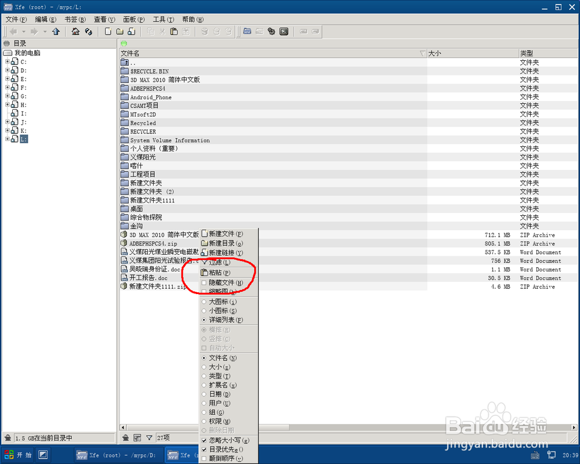This screenshot has width=580, height=464.
Task: Launch the terminal from the toolbar
Action: (284, 31)
